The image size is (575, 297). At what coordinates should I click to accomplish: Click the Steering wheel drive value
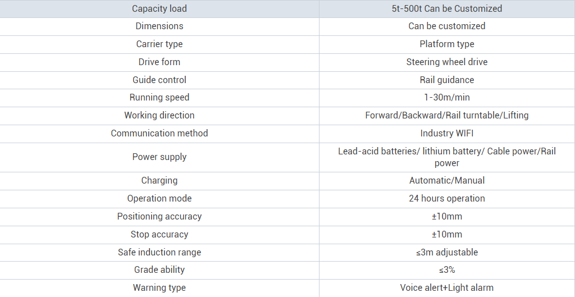pyautogui.click(x=447, y=62)
